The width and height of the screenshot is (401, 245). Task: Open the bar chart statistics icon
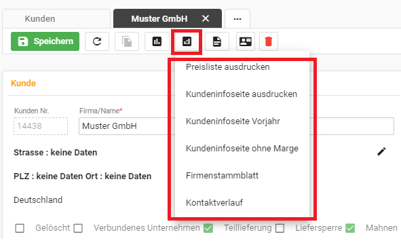coord(157,41)
